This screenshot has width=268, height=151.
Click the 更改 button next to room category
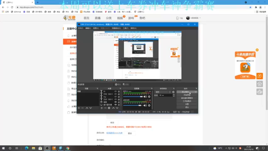pyautogui.click(x=130, y=133)
